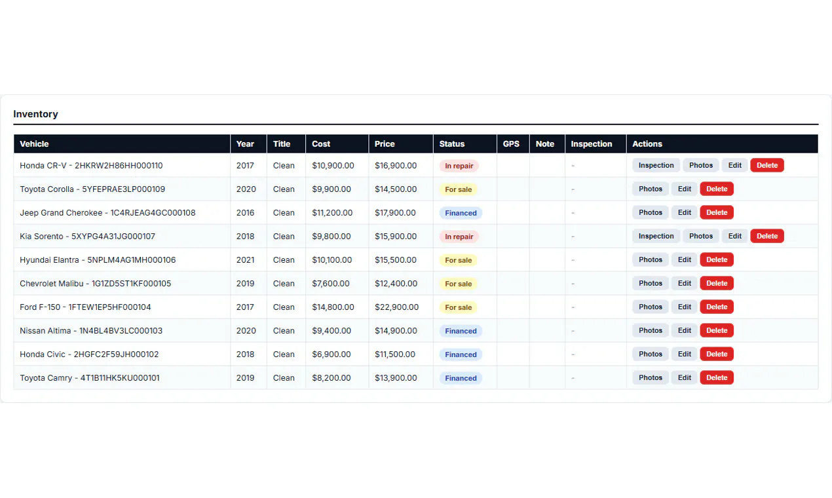Open Photos for Chevrolet Malibu
Screen dimensions: 832x498
click(651, 283)
